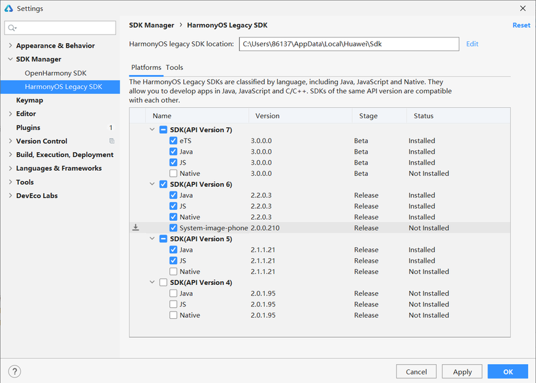
Task: Click the HarmonyOS legacy SDK location field
Action: tap(349, 44)
